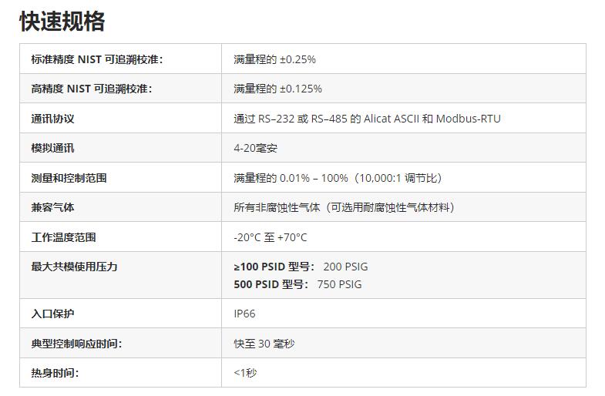Click the 满量程的 ±0.25% value
Viewport: 605px width, 396px height.
pos(274,59)
